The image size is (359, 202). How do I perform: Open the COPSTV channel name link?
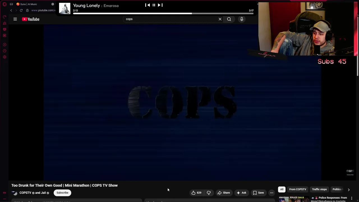tap(25, 193)
